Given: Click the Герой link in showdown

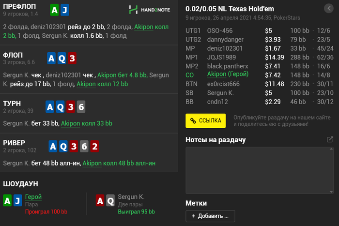Looking at the screenshot, I should (33, 197).
